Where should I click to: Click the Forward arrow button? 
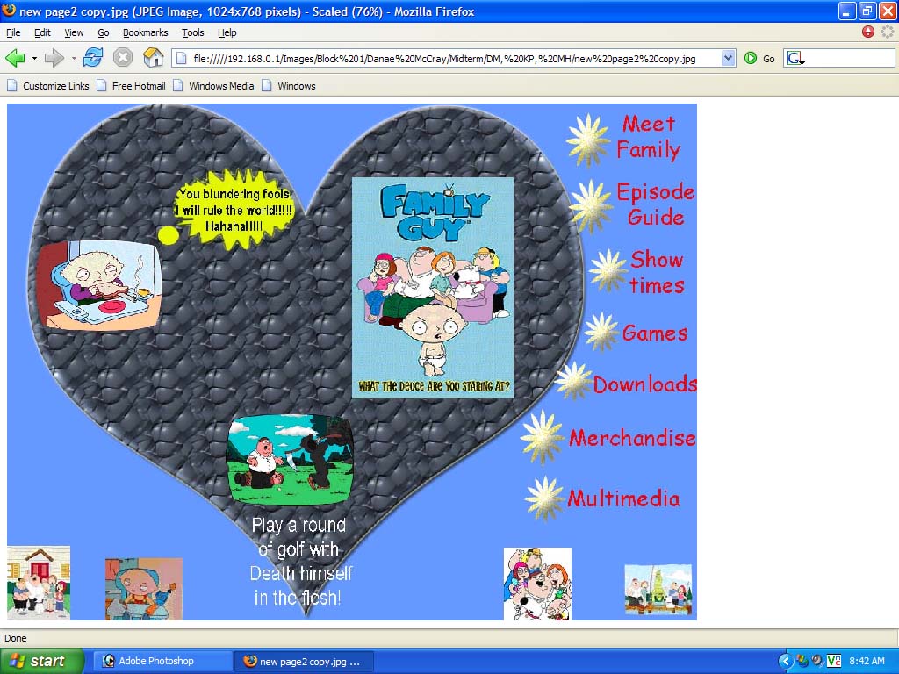click(x=54, y=58)
